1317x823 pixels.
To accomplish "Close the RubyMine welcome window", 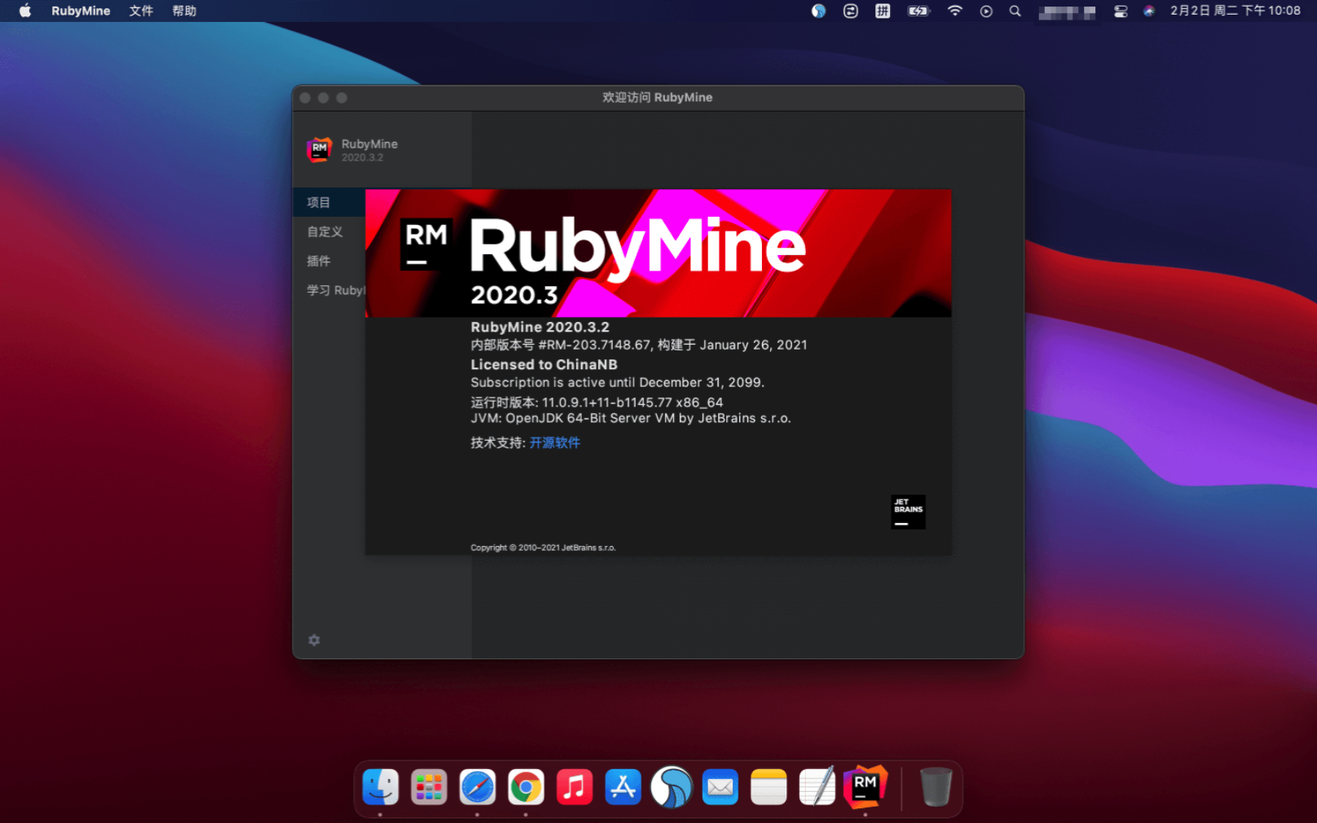I will pos(305,98).
